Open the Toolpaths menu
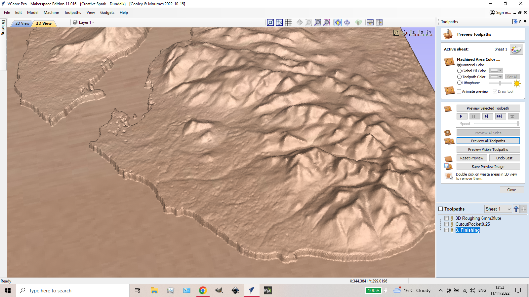This screenshot has width=529, height=297. (x=72, y=13)
